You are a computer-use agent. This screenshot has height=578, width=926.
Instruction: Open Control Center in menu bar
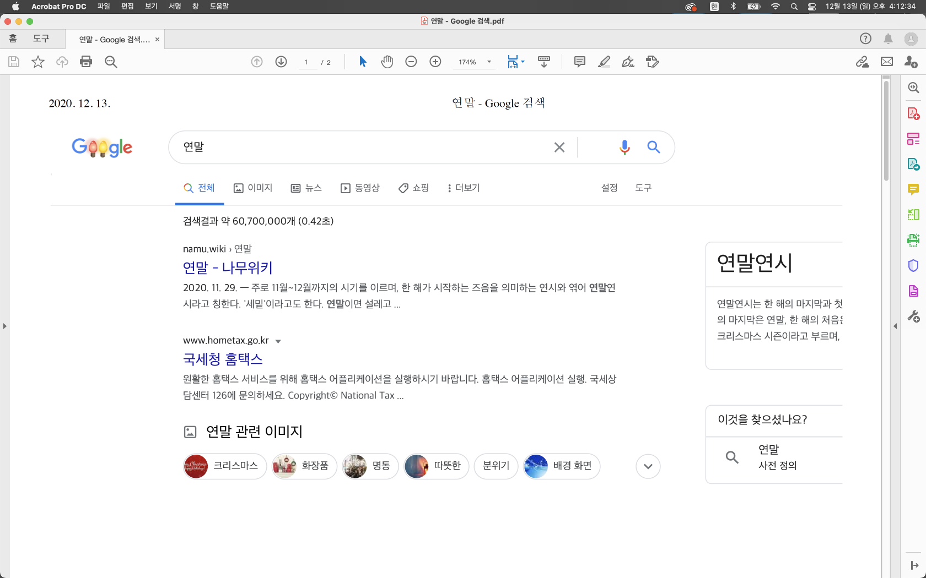pos(811,7)
